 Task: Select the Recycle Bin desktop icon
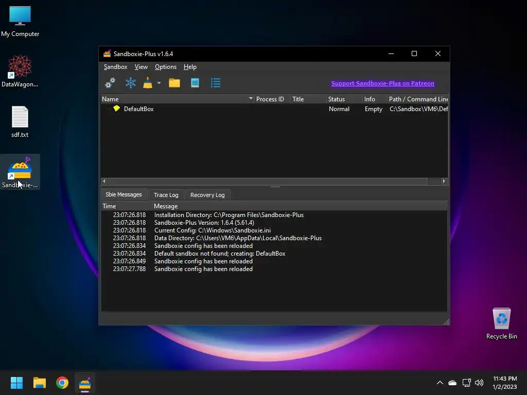(501, 323)
